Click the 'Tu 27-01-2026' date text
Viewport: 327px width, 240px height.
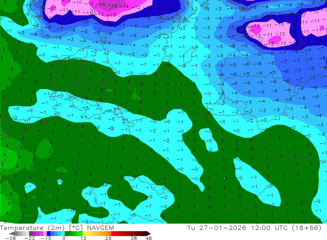point(217,228)
